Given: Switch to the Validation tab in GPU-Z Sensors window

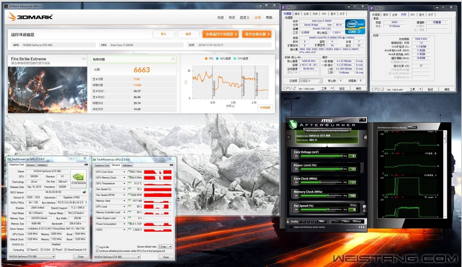Looking at the screenshot, I should (127, 165).
